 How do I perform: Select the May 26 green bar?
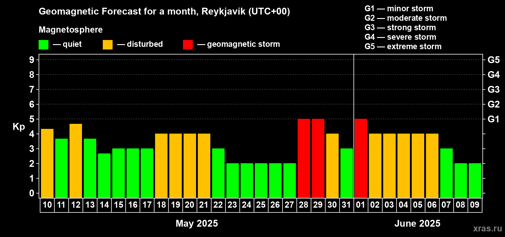click(275, 181)
